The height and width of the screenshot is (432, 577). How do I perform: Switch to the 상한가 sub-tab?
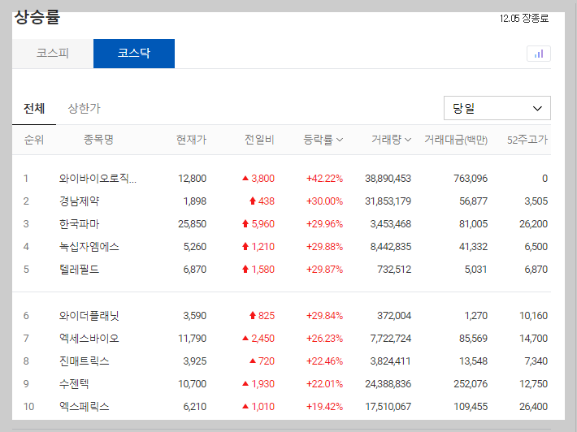tap(84, 109)
